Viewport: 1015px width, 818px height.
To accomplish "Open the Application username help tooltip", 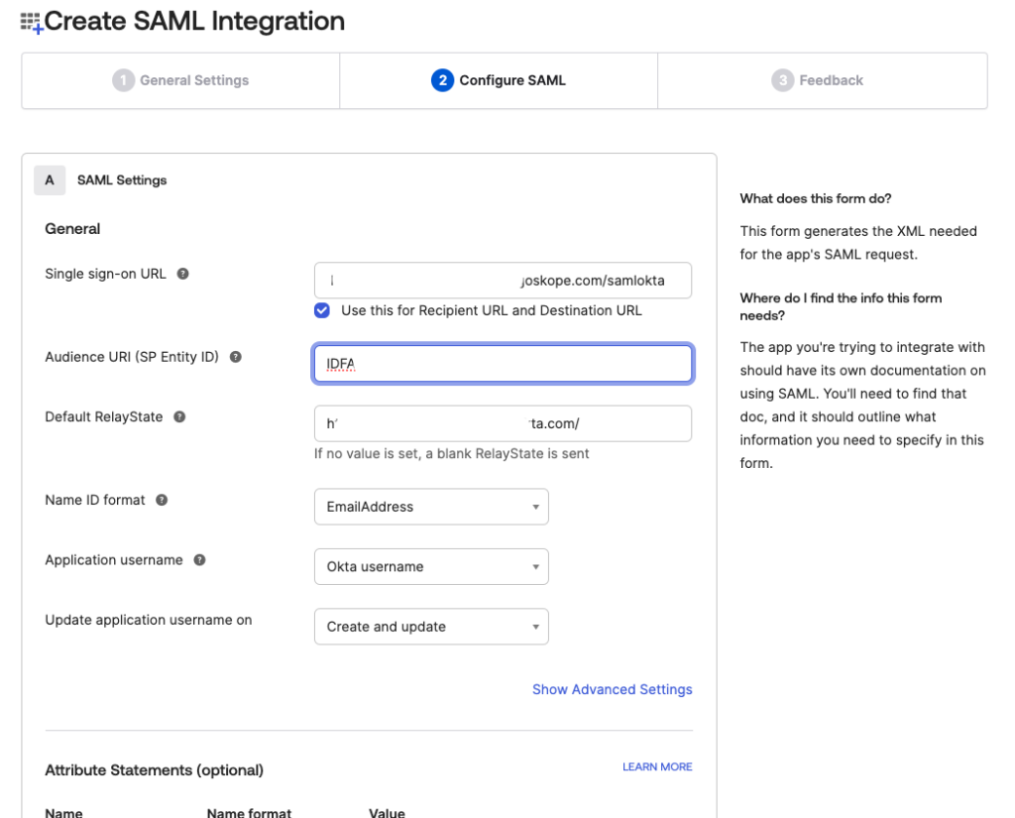I will click(198, 559).
